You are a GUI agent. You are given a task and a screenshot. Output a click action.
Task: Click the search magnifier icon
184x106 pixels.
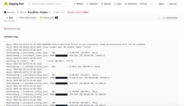(30, 4)
